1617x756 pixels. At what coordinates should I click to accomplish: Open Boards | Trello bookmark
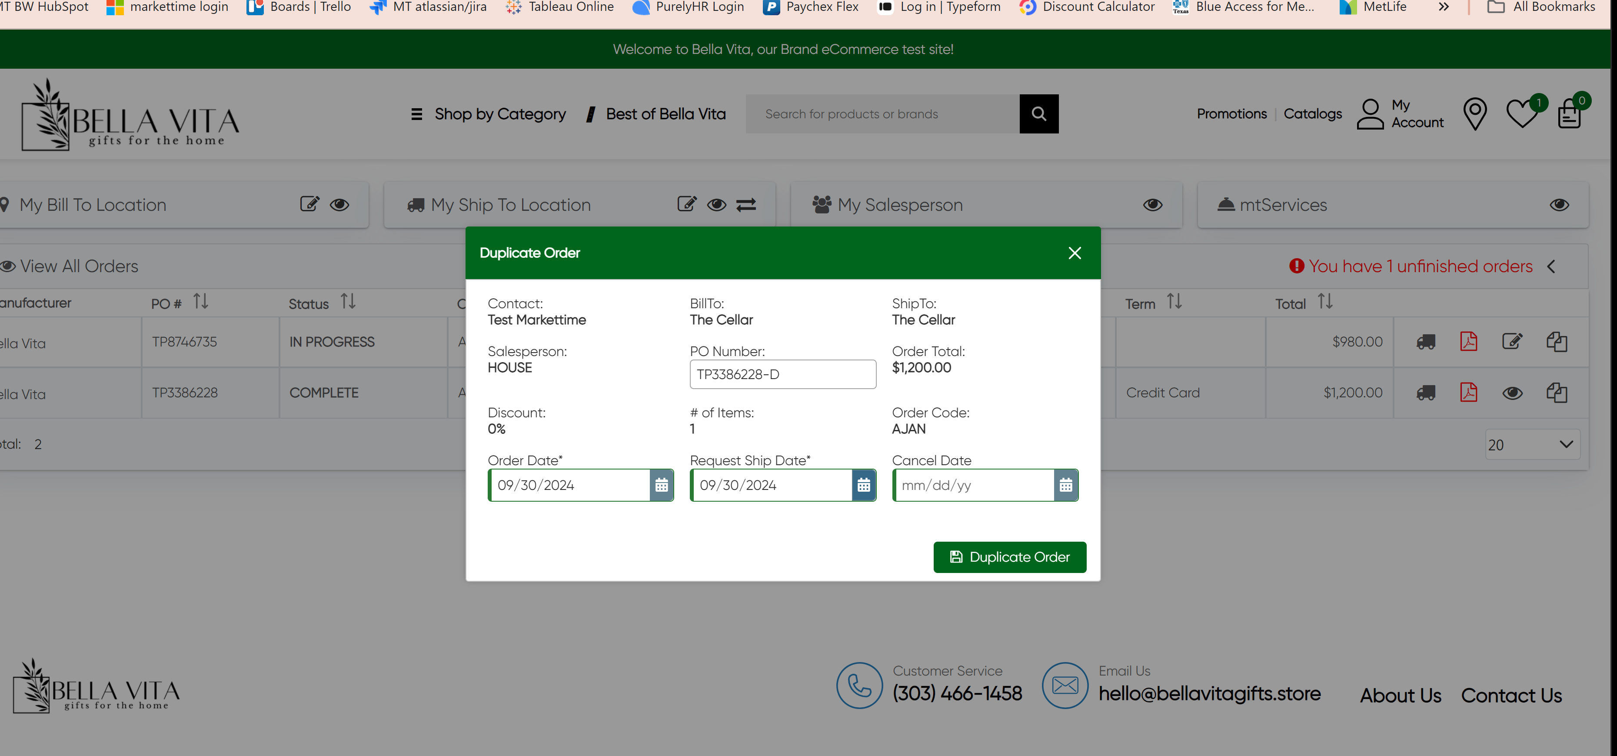coord(299,7)
